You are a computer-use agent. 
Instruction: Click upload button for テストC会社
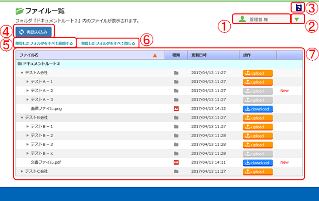click(258, 172)
